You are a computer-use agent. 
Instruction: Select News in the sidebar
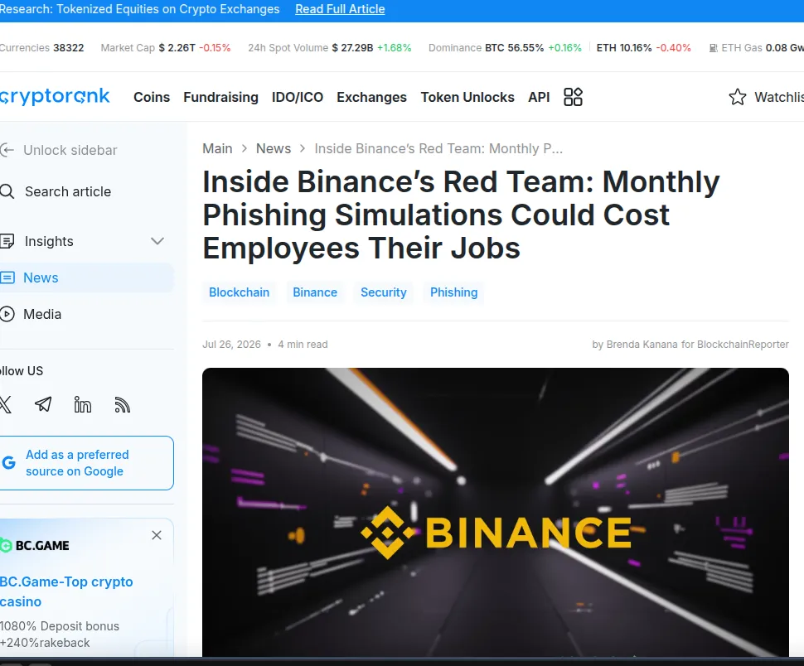click(x=86, y=277)
